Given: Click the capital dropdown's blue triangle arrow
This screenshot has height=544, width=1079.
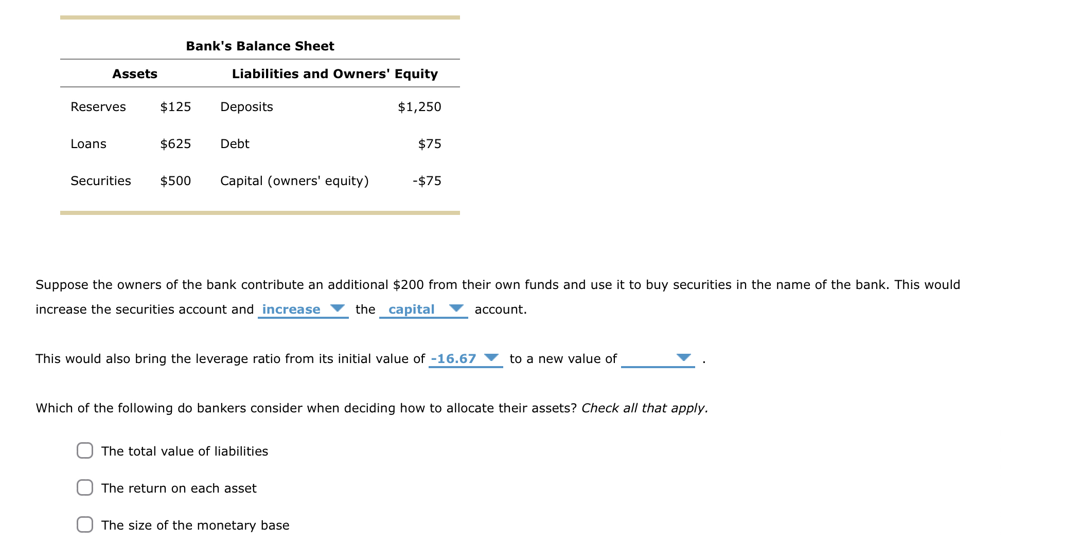Looking at the screenshot, I should pos(456,308).
